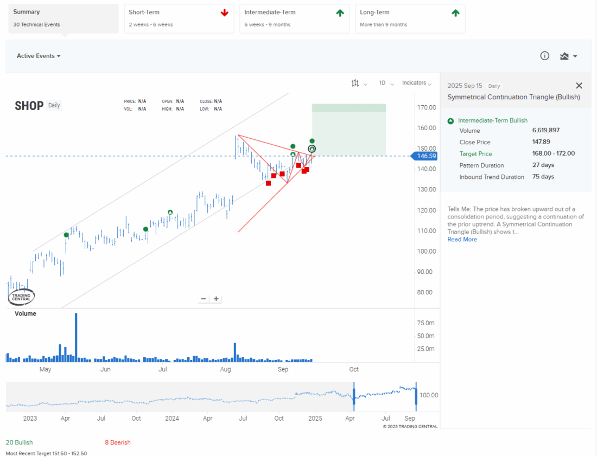Switch to the Short-Term tab
The image size is (597, 457).
[179, 18]
